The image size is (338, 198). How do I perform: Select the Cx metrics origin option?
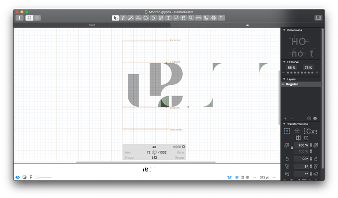click(x=311, y=131)
